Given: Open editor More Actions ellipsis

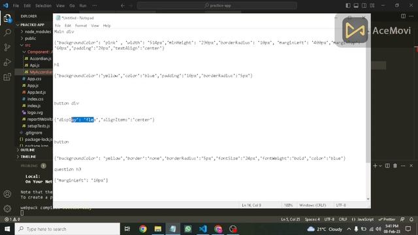Looking at the screenshot, I should tap(411, 16).
